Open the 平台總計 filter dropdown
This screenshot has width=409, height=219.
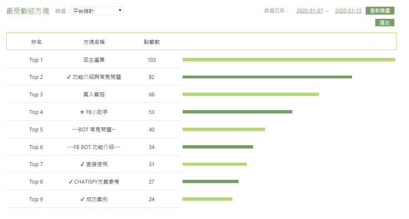tap(98, 11)
